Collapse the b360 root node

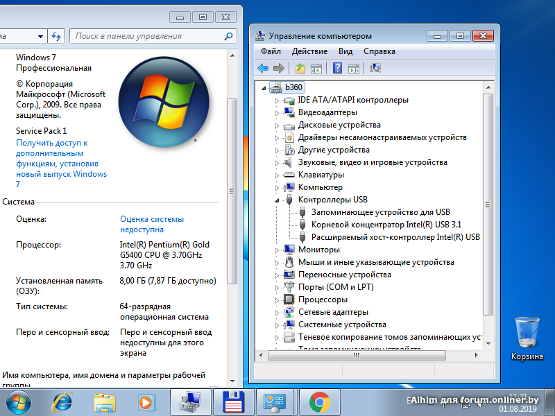point(264,87)
